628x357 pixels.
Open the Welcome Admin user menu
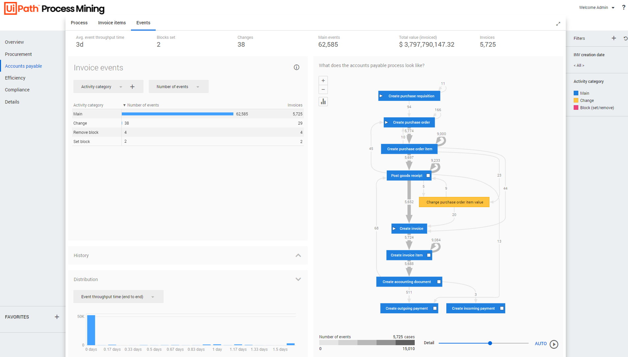tap(597, 8)
